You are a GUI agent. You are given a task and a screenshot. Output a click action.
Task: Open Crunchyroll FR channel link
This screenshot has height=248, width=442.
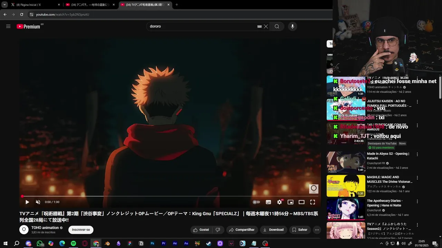pos(376,163)
